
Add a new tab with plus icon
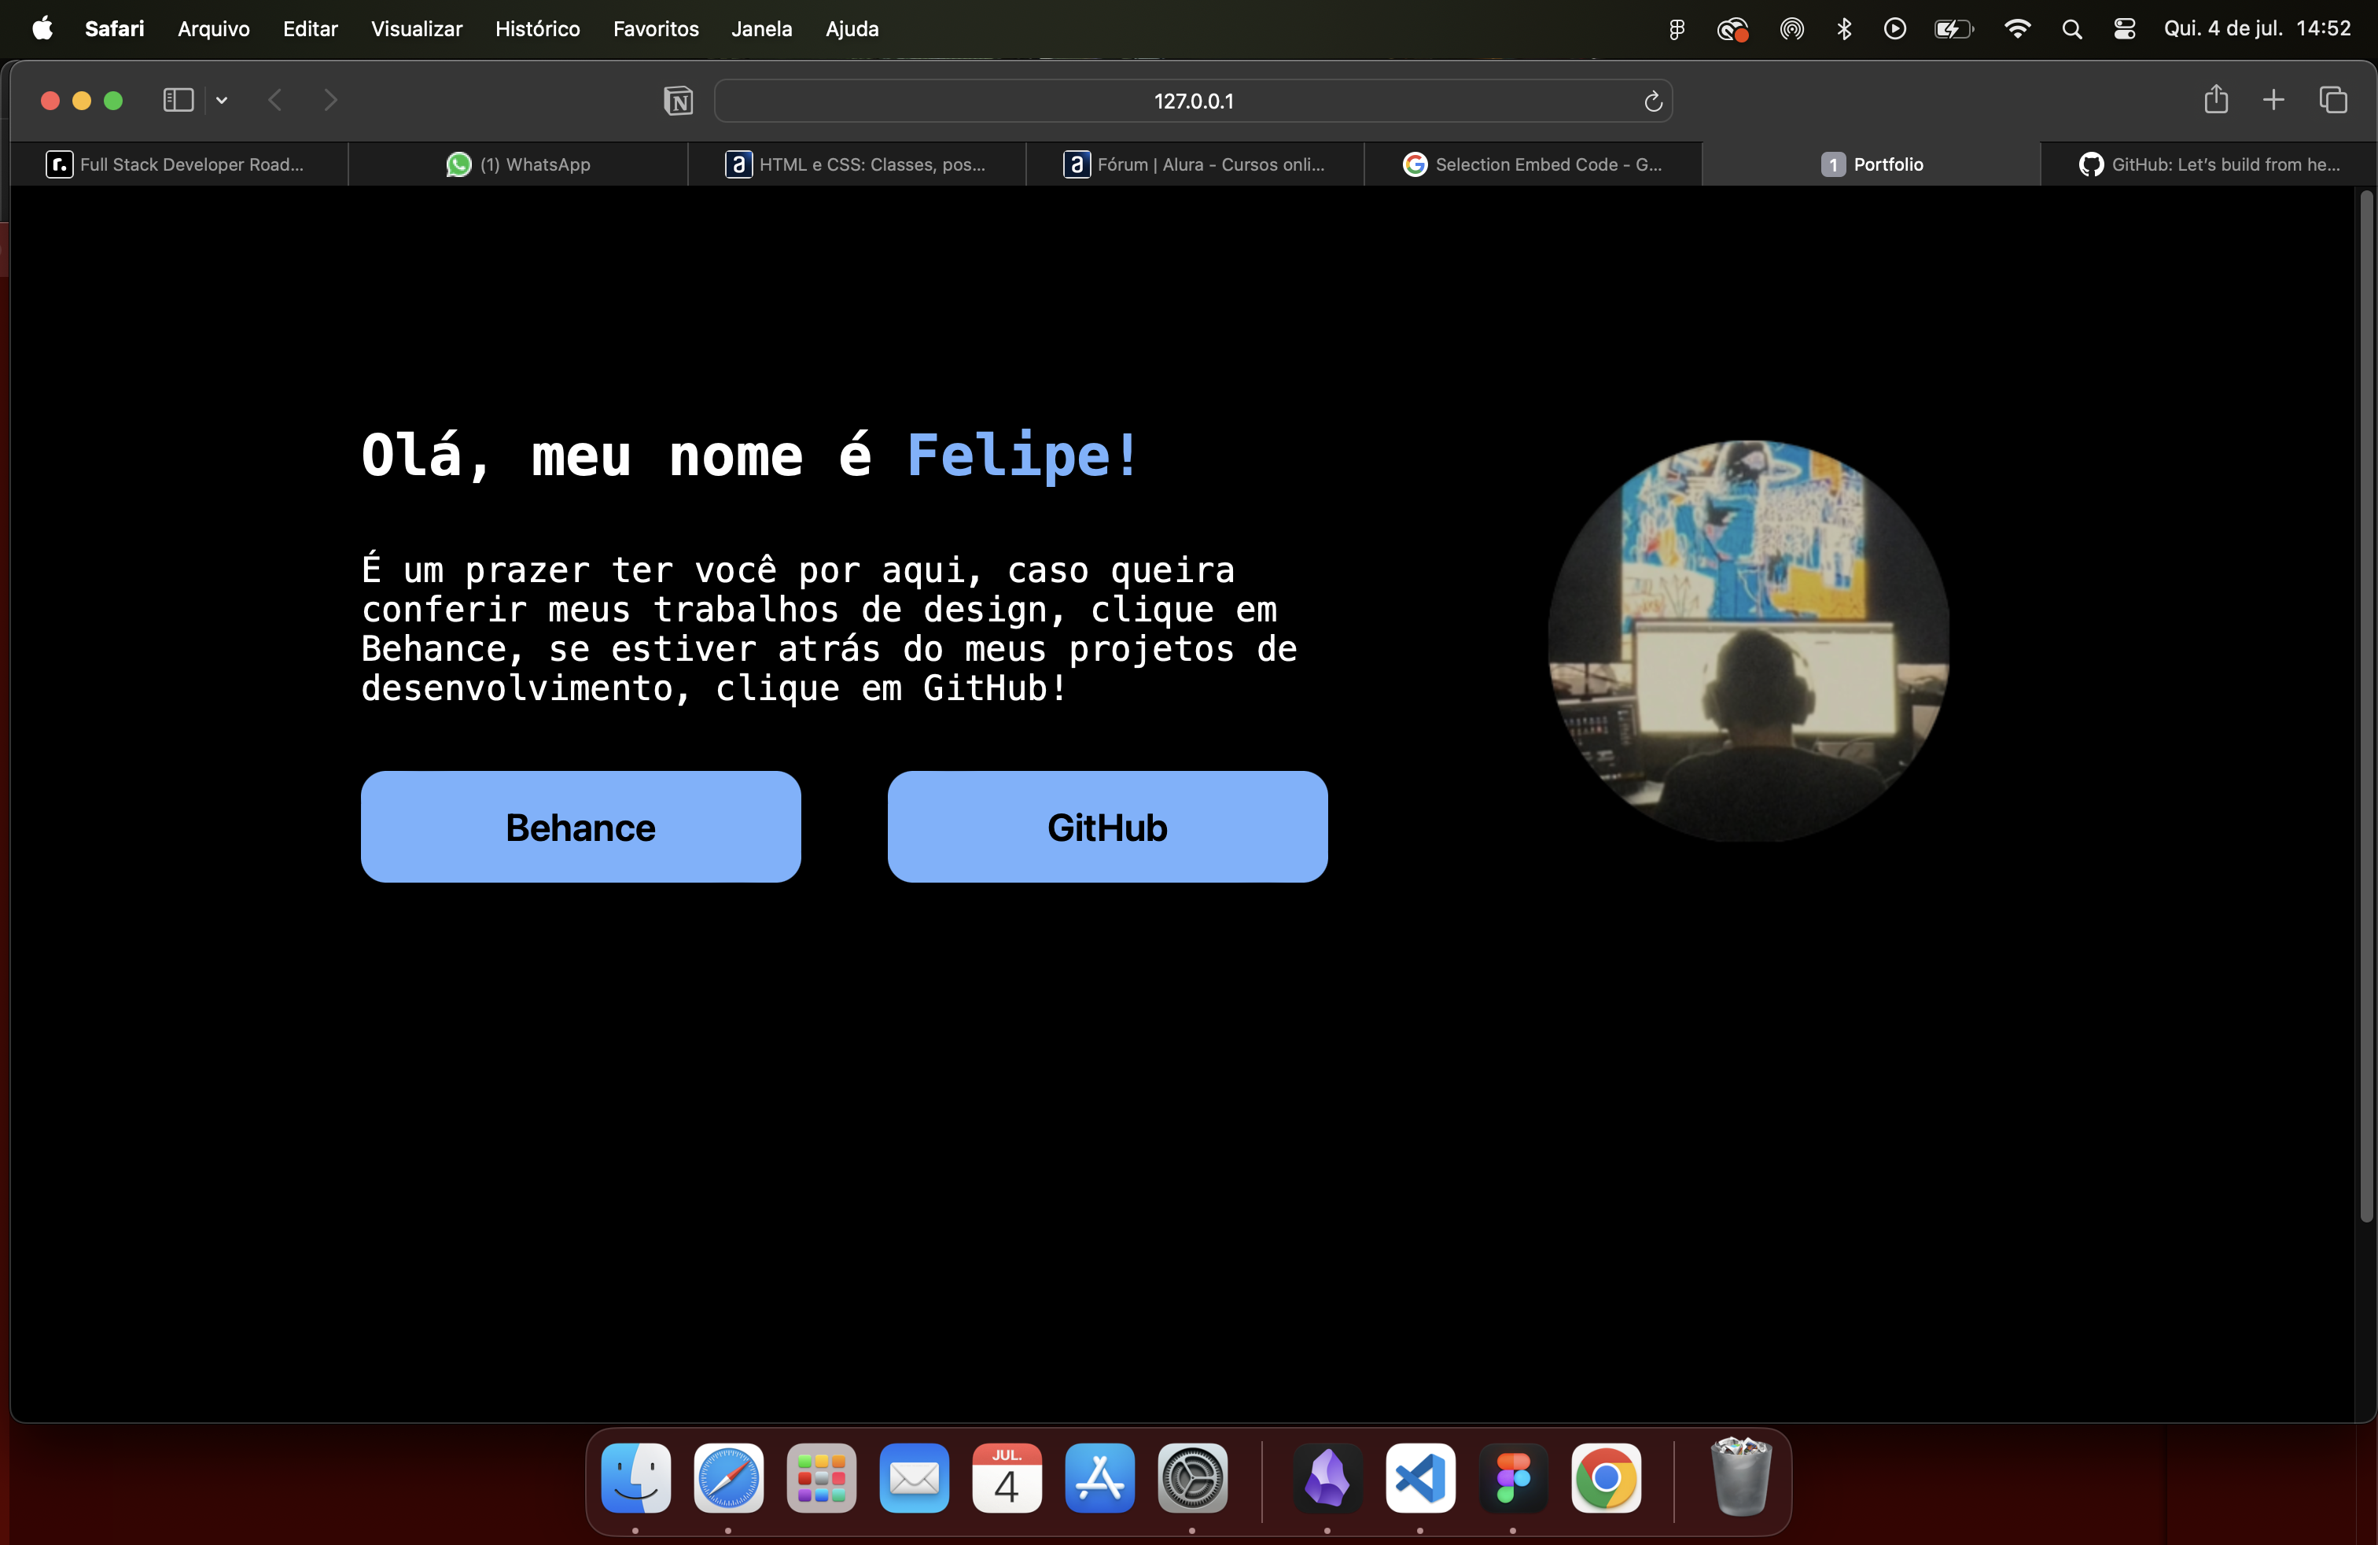coord(2274,100)
